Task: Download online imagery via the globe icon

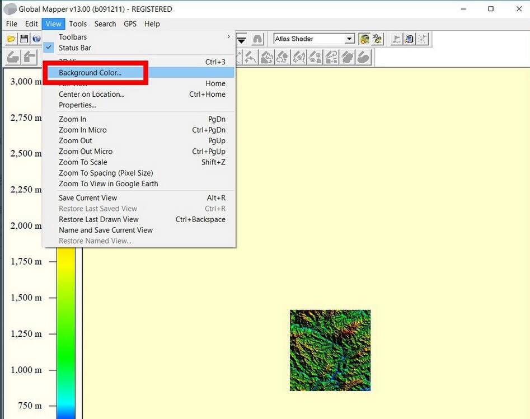Action: (36, 39)
